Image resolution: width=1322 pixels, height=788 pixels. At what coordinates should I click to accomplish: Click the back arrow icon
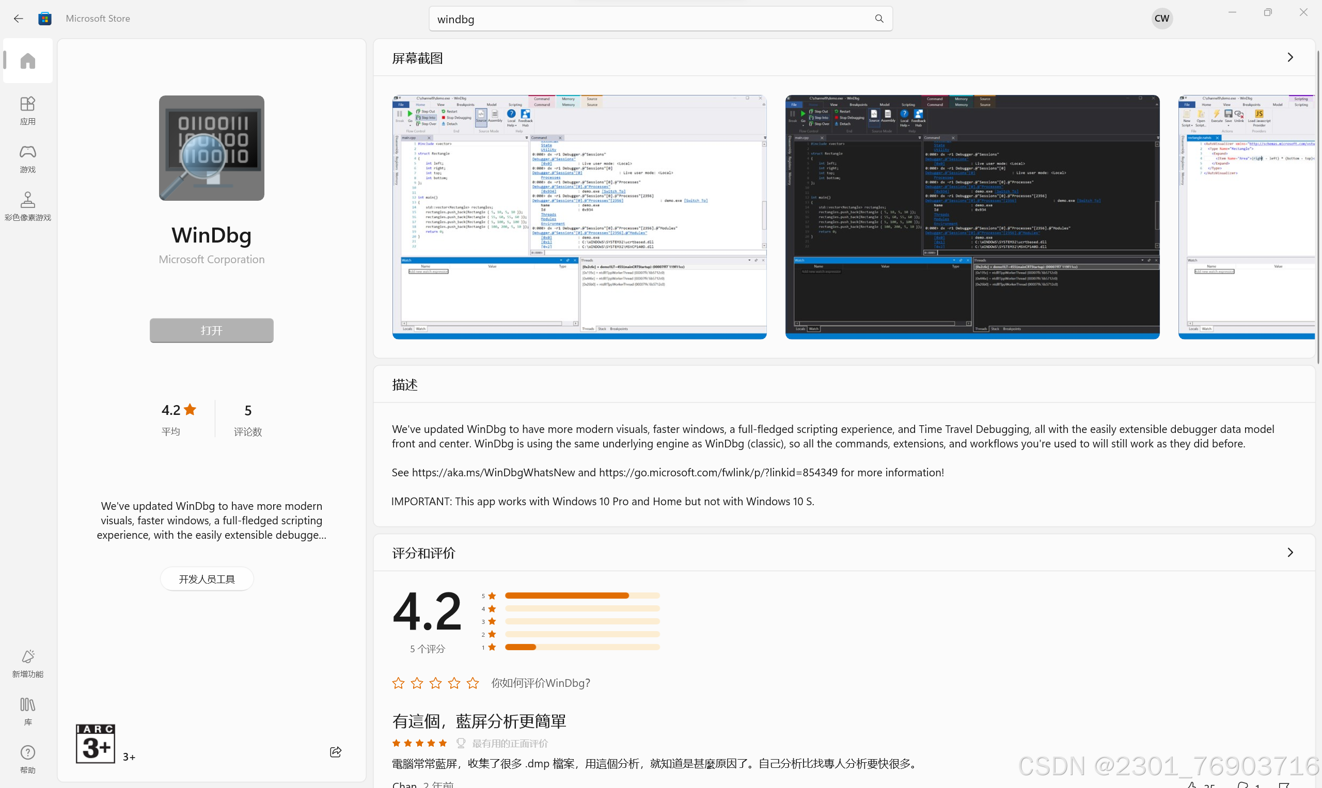point(19,19)
